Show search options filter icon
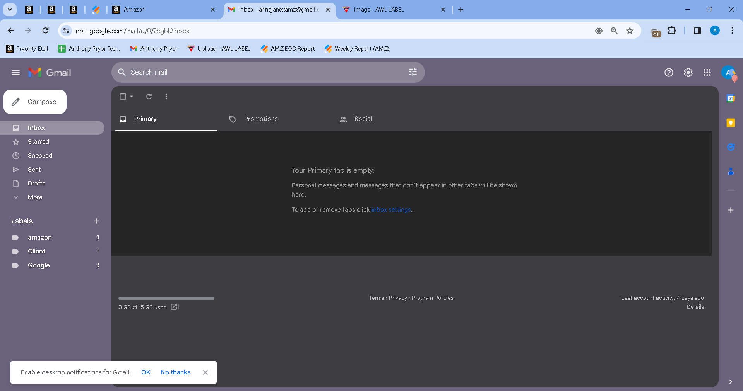743x391 pixels. [x=413, y=72]
